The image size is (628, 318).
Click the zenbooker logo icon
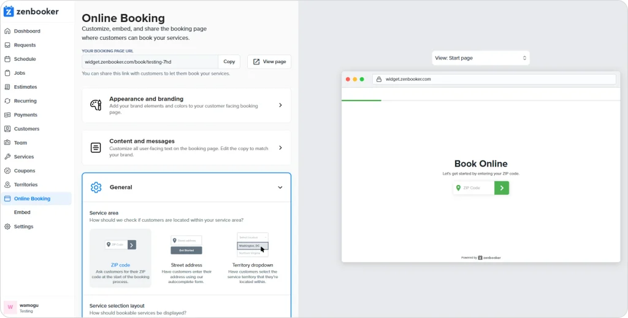point(9,12)
